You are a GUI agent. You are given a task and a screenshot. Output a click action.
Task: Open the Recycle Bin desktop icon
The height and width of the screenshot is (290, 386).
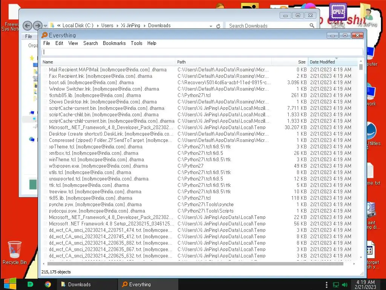click(x=15, y=253)
